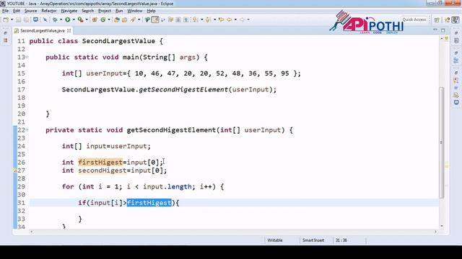Open the Back history dropdown arrow

(235, 19)
